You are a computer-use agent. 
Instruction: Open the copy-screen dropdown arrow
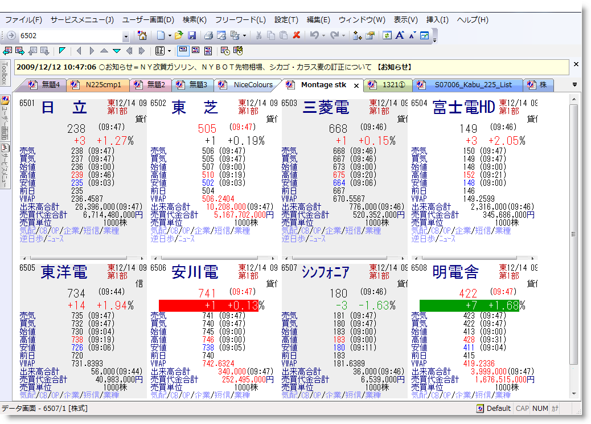(245, 36)
